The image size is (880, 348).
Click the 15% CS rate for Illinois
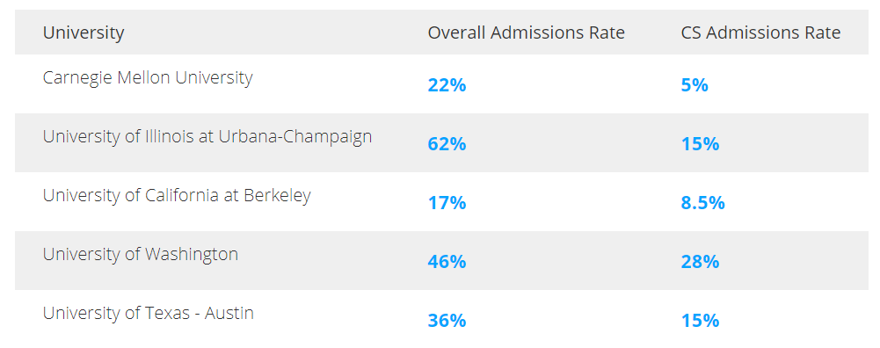pos(700,144)
